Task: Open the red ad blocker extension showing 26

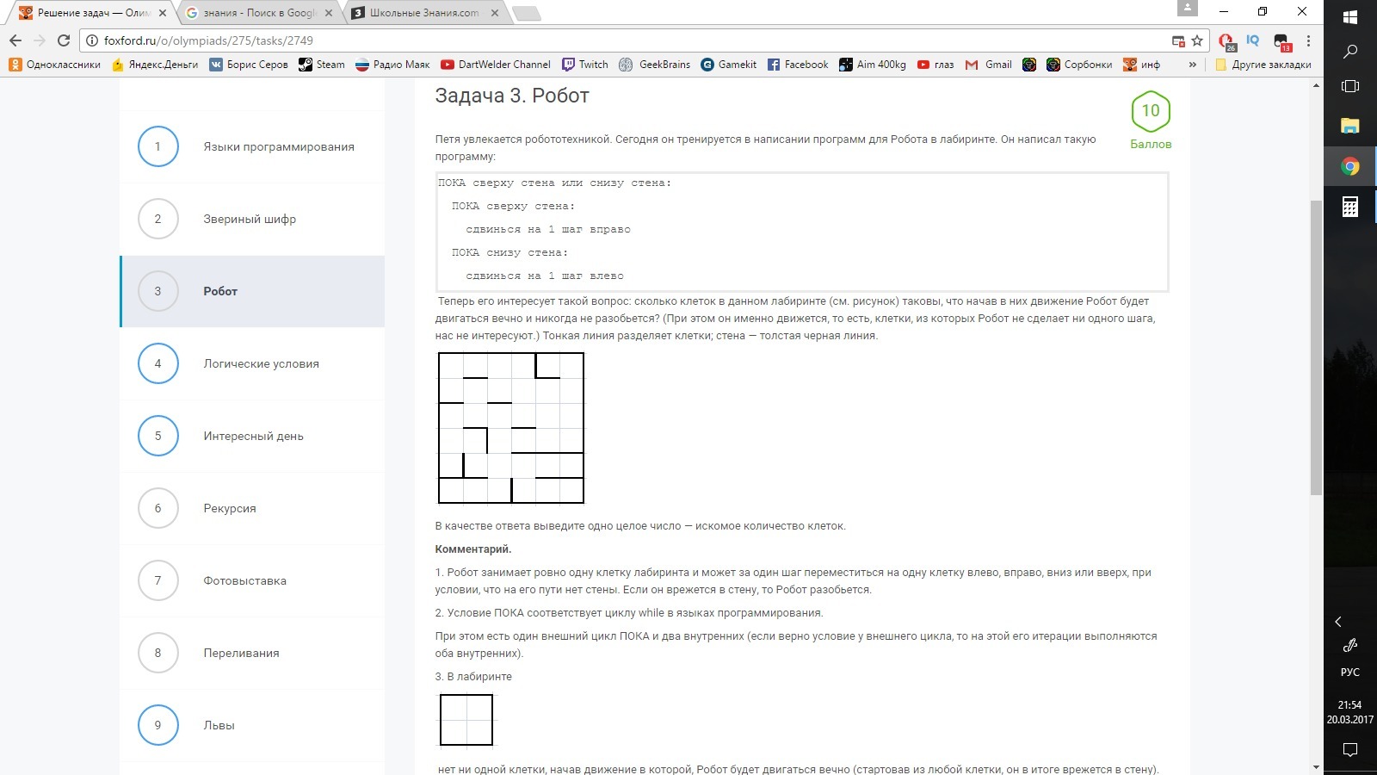Action: point(1227,41)
